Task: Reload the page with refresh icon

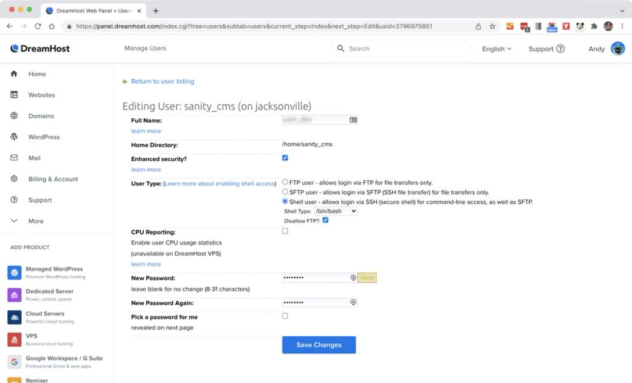Action: 38,26
